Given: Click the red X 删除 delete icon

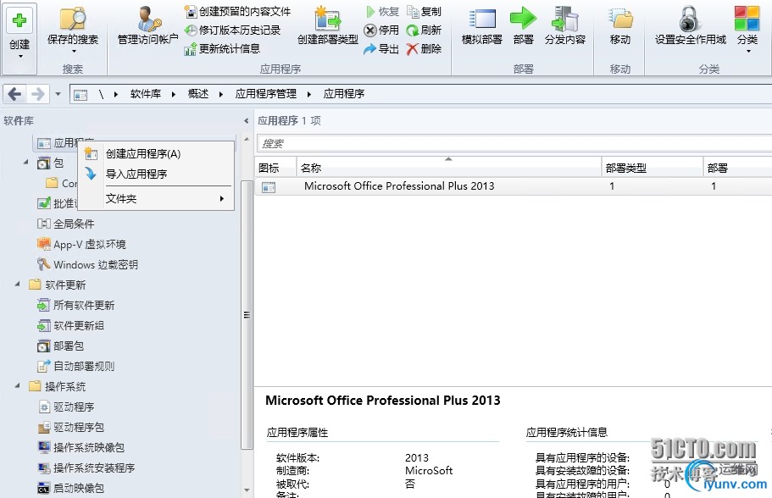Looking at the screenshot, I should 412,49.
